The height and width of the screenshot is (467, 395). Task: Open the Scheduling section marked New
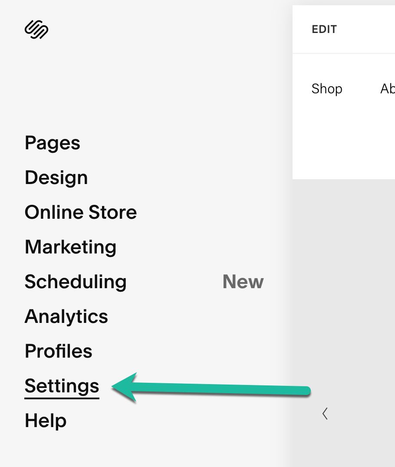click(76, 282)
